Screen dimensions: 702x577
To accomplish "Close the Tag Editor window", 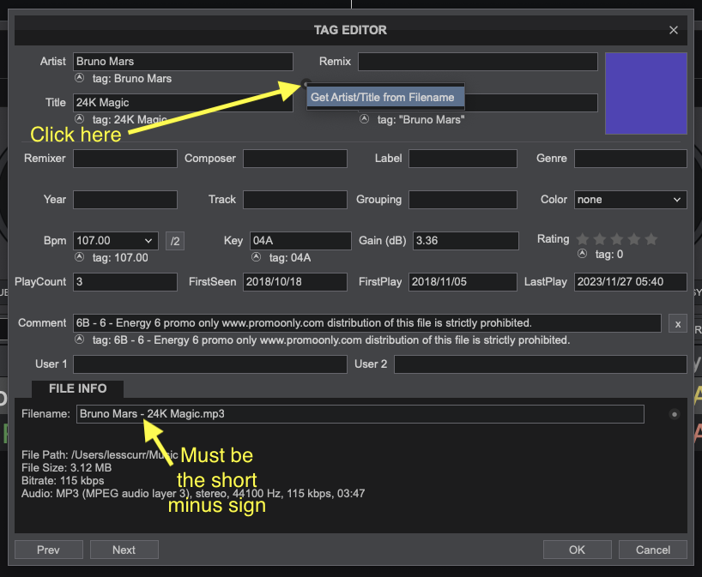I will click(674, 30).
